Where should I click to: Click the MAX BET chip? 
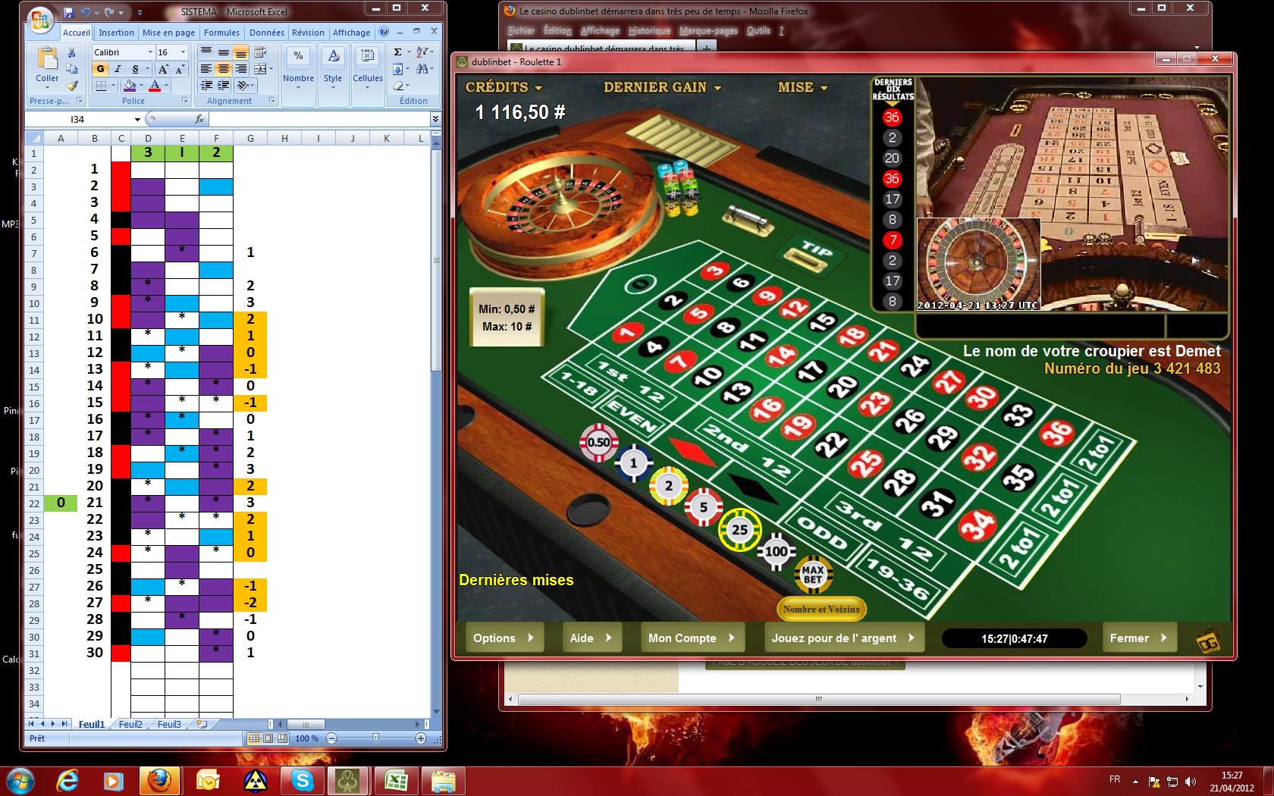click(x=812, y=575)
